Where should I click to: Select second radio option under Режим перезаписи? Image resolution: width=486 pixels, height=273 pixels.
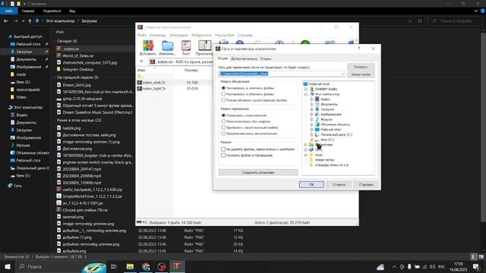223,121
